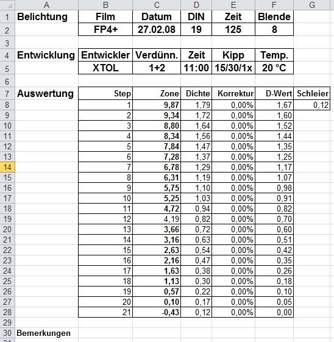Click the Belichtung cell
The height and width of the screenshot is (342, 334).
click(46, 17)
